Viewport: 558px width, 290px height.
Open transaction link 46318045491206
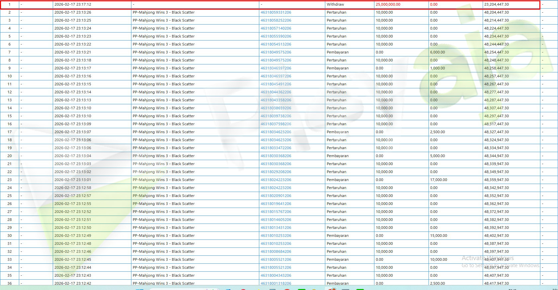pos(276,84)
